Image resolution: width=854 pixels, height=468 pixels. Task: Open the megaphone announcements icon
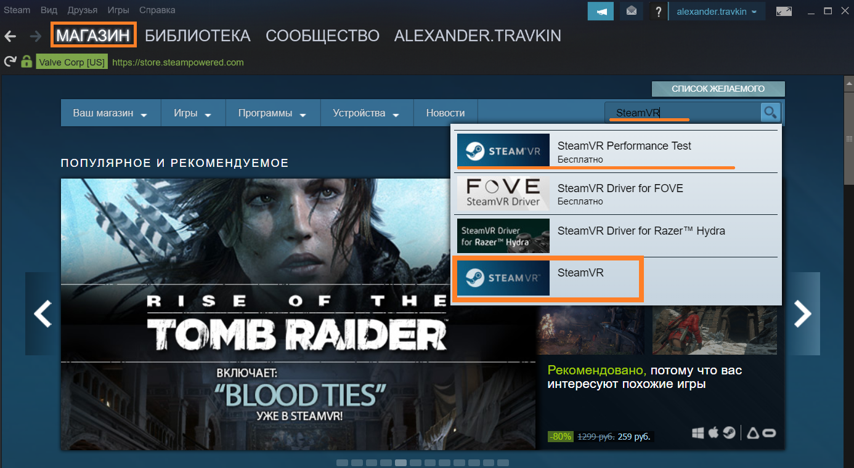click(x=601, y=11)
